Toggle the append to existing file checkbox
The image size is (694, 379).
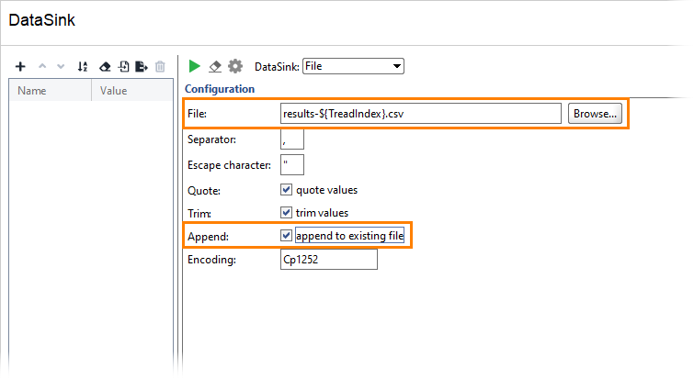tap(287, 236)
